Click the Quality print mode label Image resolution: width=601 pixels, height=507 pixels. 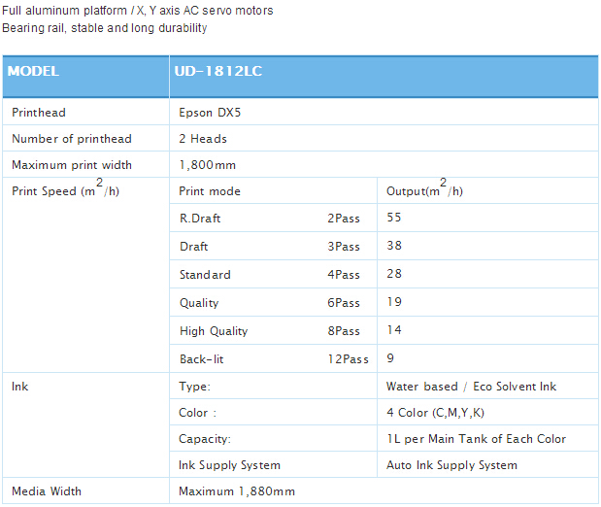click(x=199, y=303)
